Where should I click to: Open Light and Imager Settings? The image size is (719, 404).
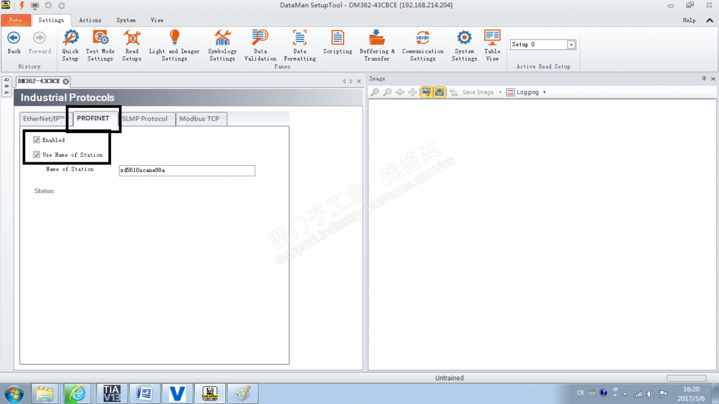pos(174,46)
